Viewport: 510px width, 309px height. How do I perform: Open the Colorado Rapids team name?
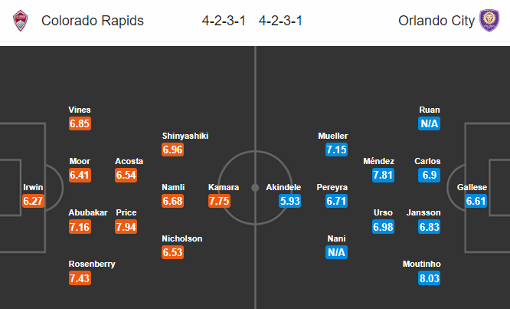click(x=93, y=21)
